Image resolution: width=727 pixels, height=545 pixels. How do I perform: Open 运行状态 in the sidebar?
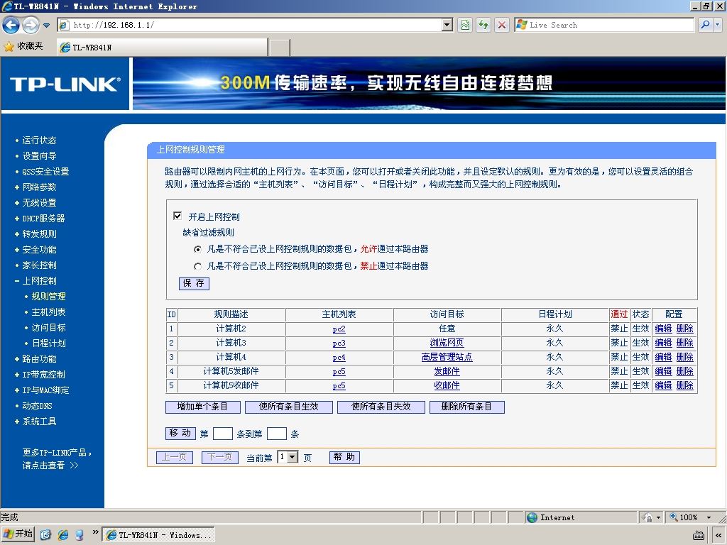pyautogui.click(x=39, y=141)
